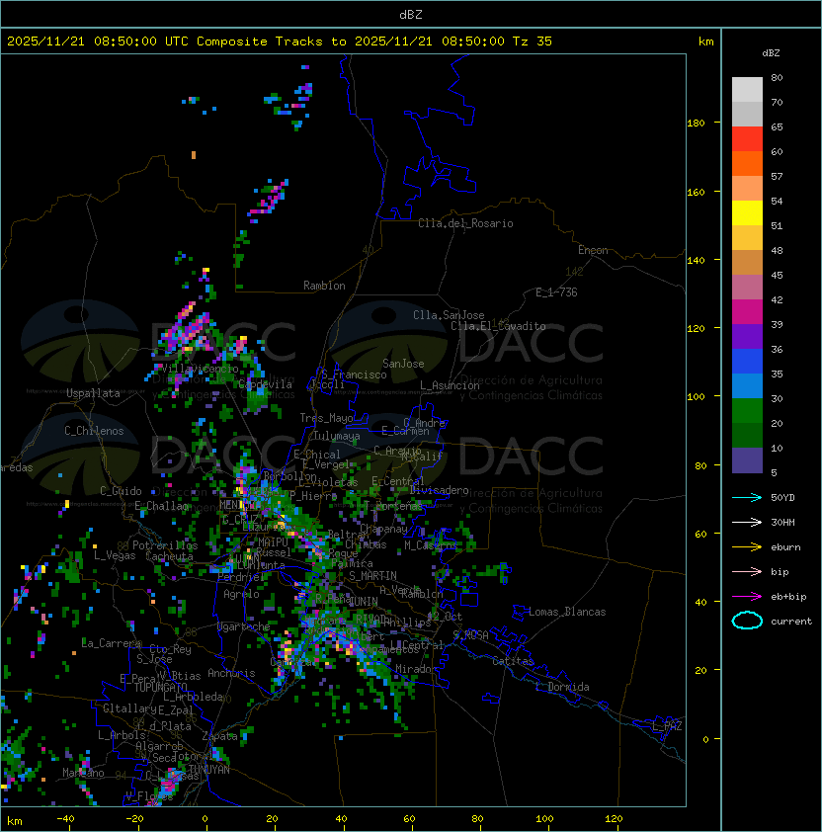The height and width of the screenshot is (832, 822).
Task: Click the '-20' km tick value
Action: (x=134, y=819)
